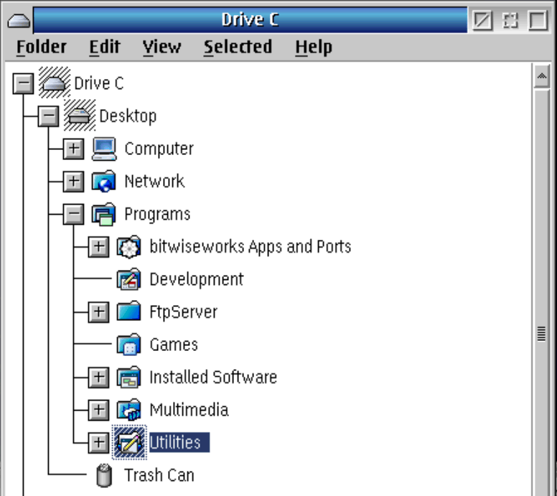Select the "FtpServer" label text
This screenshot has height=496, width=557.
coord(184,312)
